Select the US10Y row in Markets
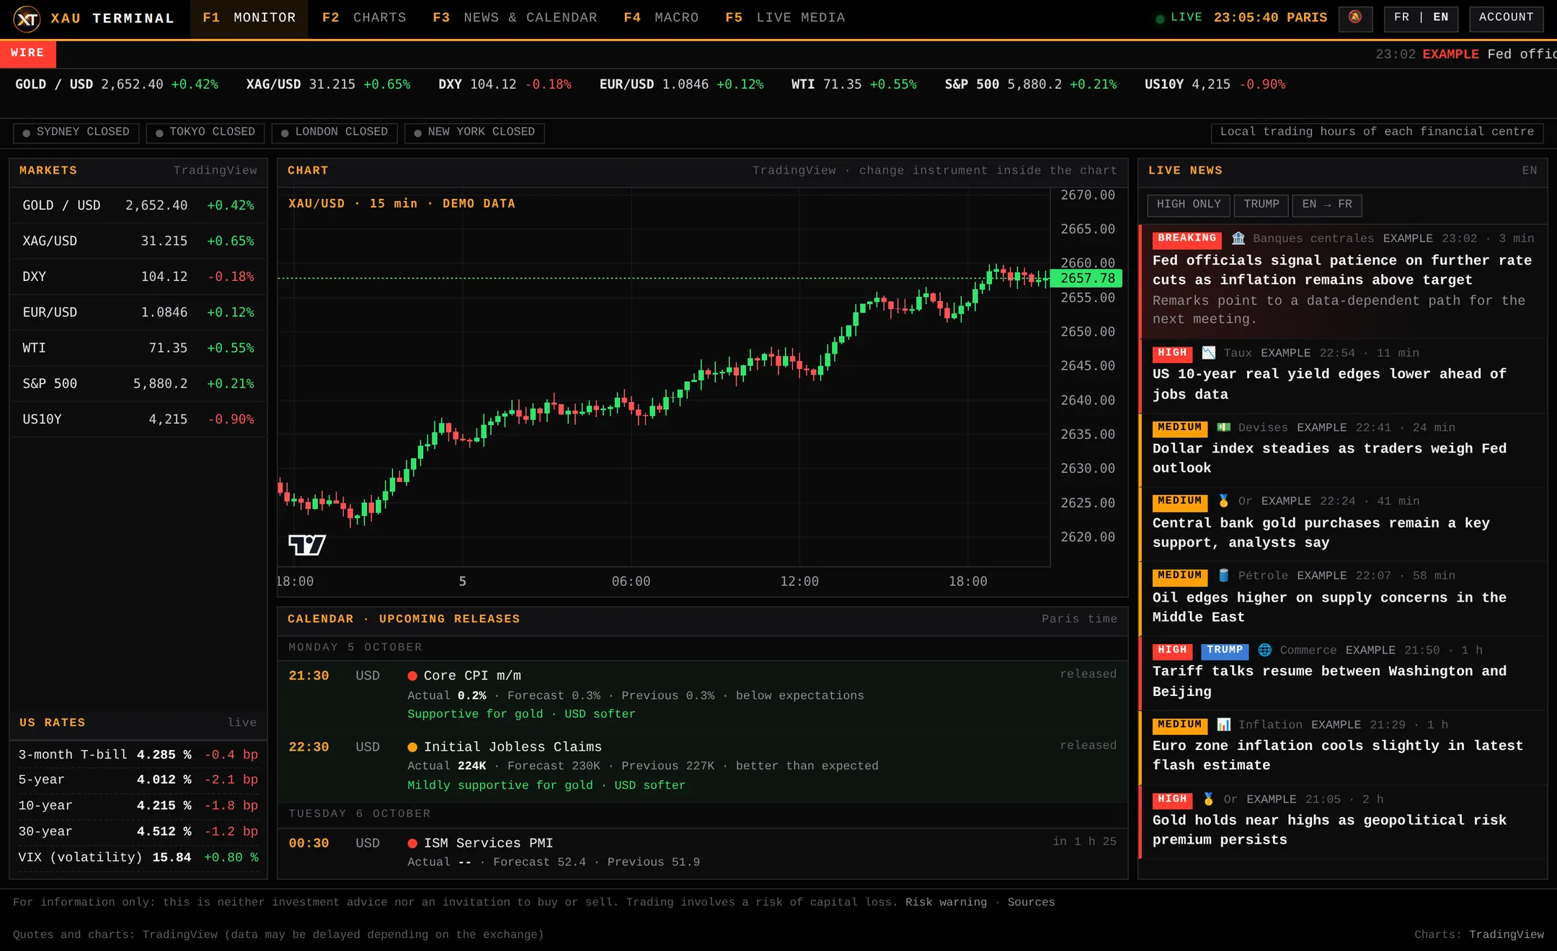The width and height of the screenshot is (1557, 951). click(x=138, y=419)
